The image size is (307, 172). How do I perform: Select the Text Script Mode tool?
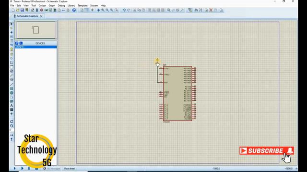pyautogui.click(x=12, y=41)
